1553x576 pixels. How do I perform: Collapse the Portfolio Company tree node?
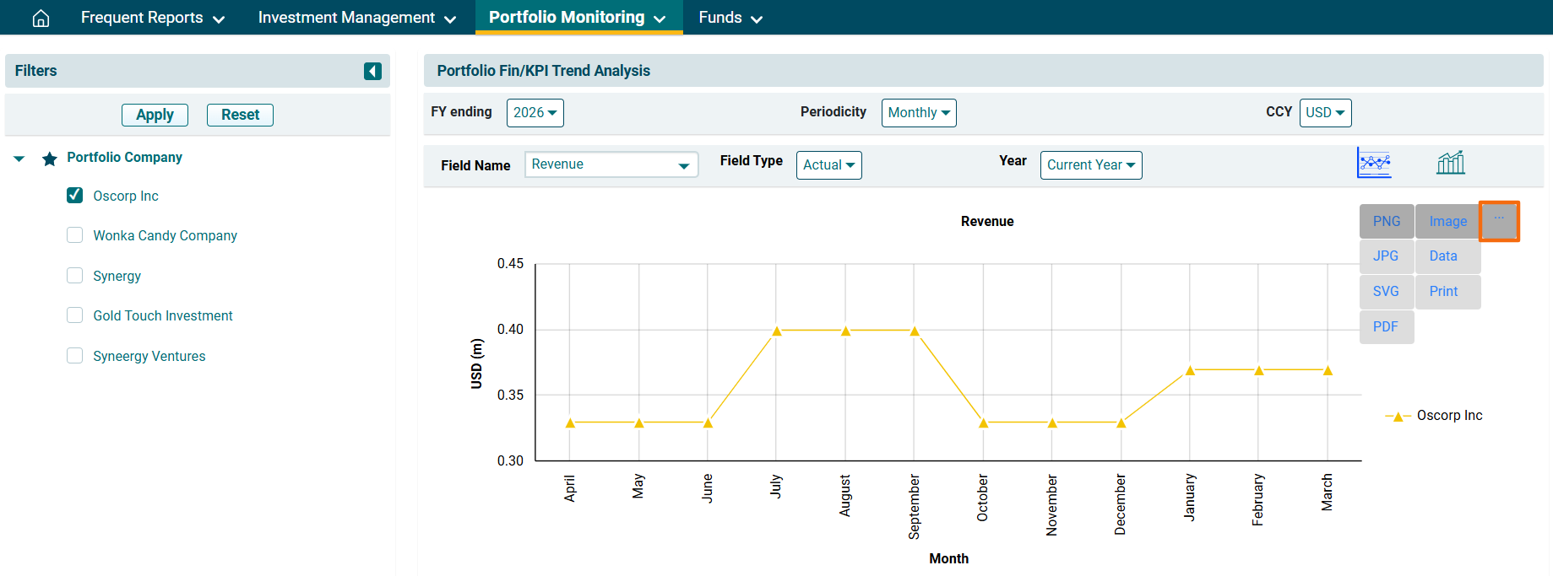click(19, 159)
